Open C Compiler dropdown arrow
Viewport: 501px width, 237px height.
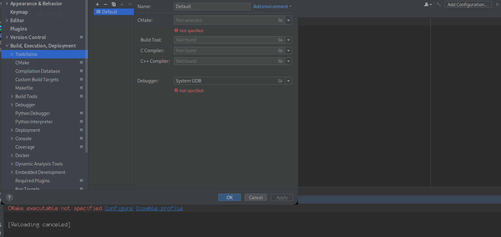tap(289, 51)
